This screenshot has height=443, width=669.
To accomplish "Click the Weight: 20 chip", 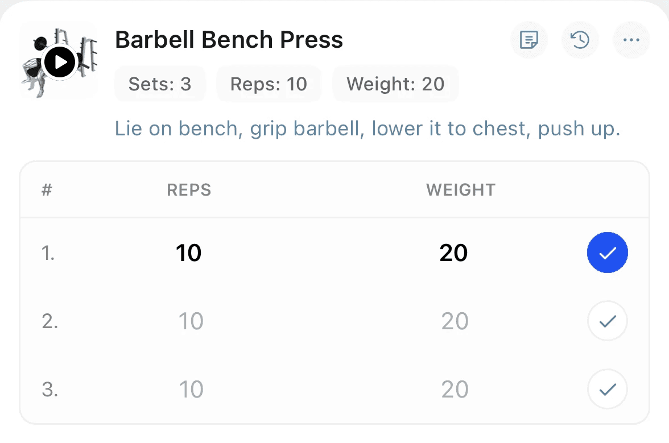I will point(395,84).
